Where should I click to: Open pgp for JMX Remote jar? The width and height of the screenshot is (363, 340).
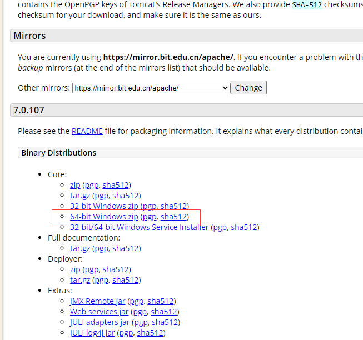[x=137, y=301]
